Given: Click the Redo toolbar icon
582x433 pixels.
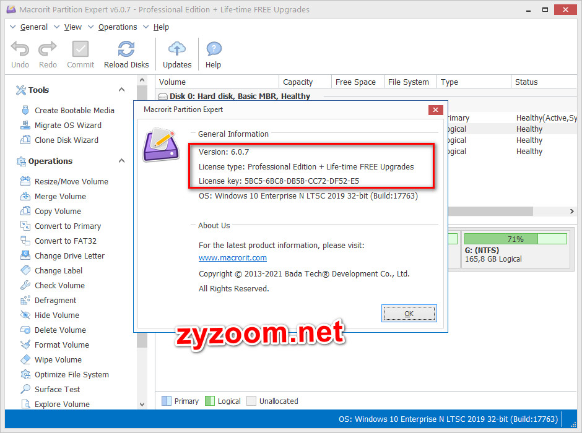Looking at the screenshot, I should [x=48, y=49].
